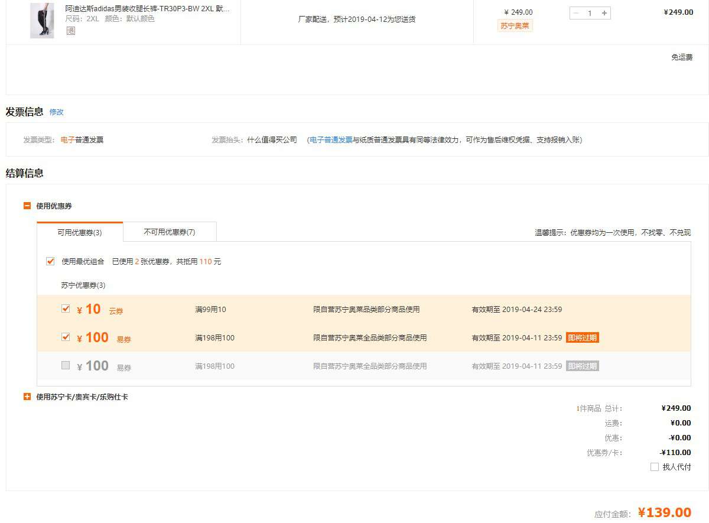Image resolution: width=709 pixels, height=523 pixels.
Task: Click the 发票类型 label
Action: pyautogui.click(x=40, y=140)
